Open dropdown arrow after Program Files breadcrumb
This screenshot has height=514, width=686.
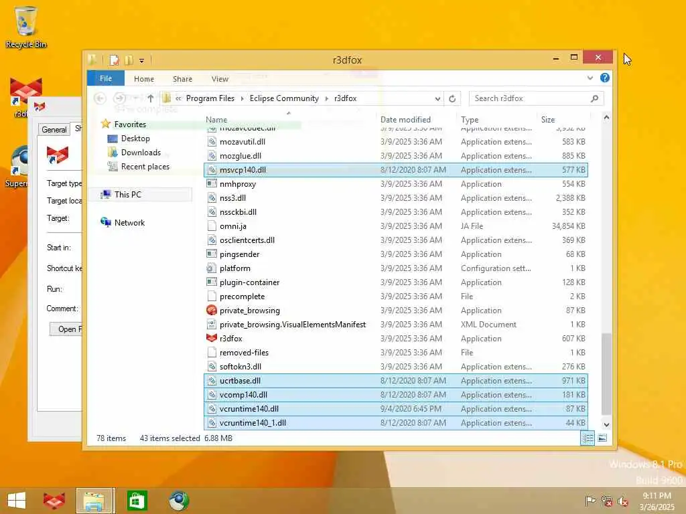243,99
